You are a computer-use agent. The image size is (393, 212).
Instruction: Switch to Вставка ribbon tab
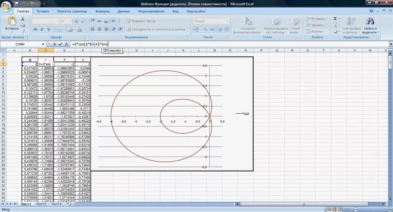[x=43, y=11]
